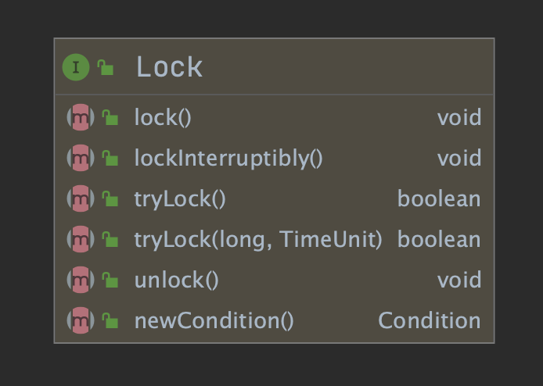Click the method icon for tryLock()
The image size is (543, 386).
[x=81, y=199]
